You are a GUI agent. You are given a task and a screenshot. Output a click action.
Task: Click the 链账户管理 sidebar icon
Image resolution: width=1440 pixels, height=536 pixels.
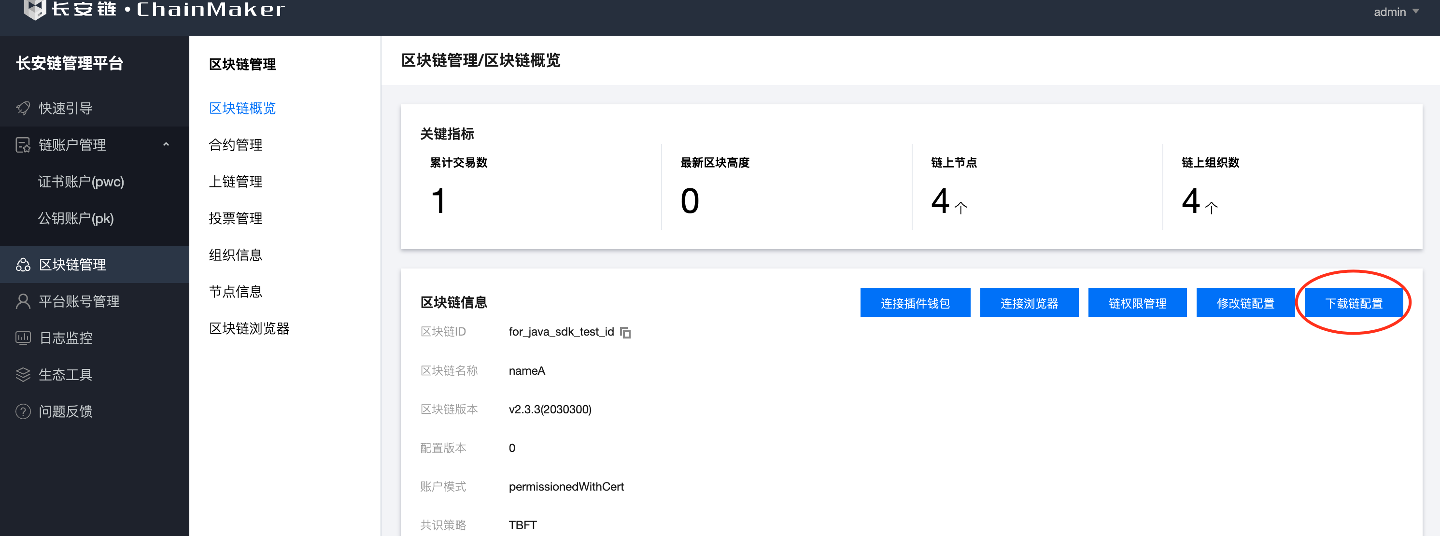tap(23, 145)
